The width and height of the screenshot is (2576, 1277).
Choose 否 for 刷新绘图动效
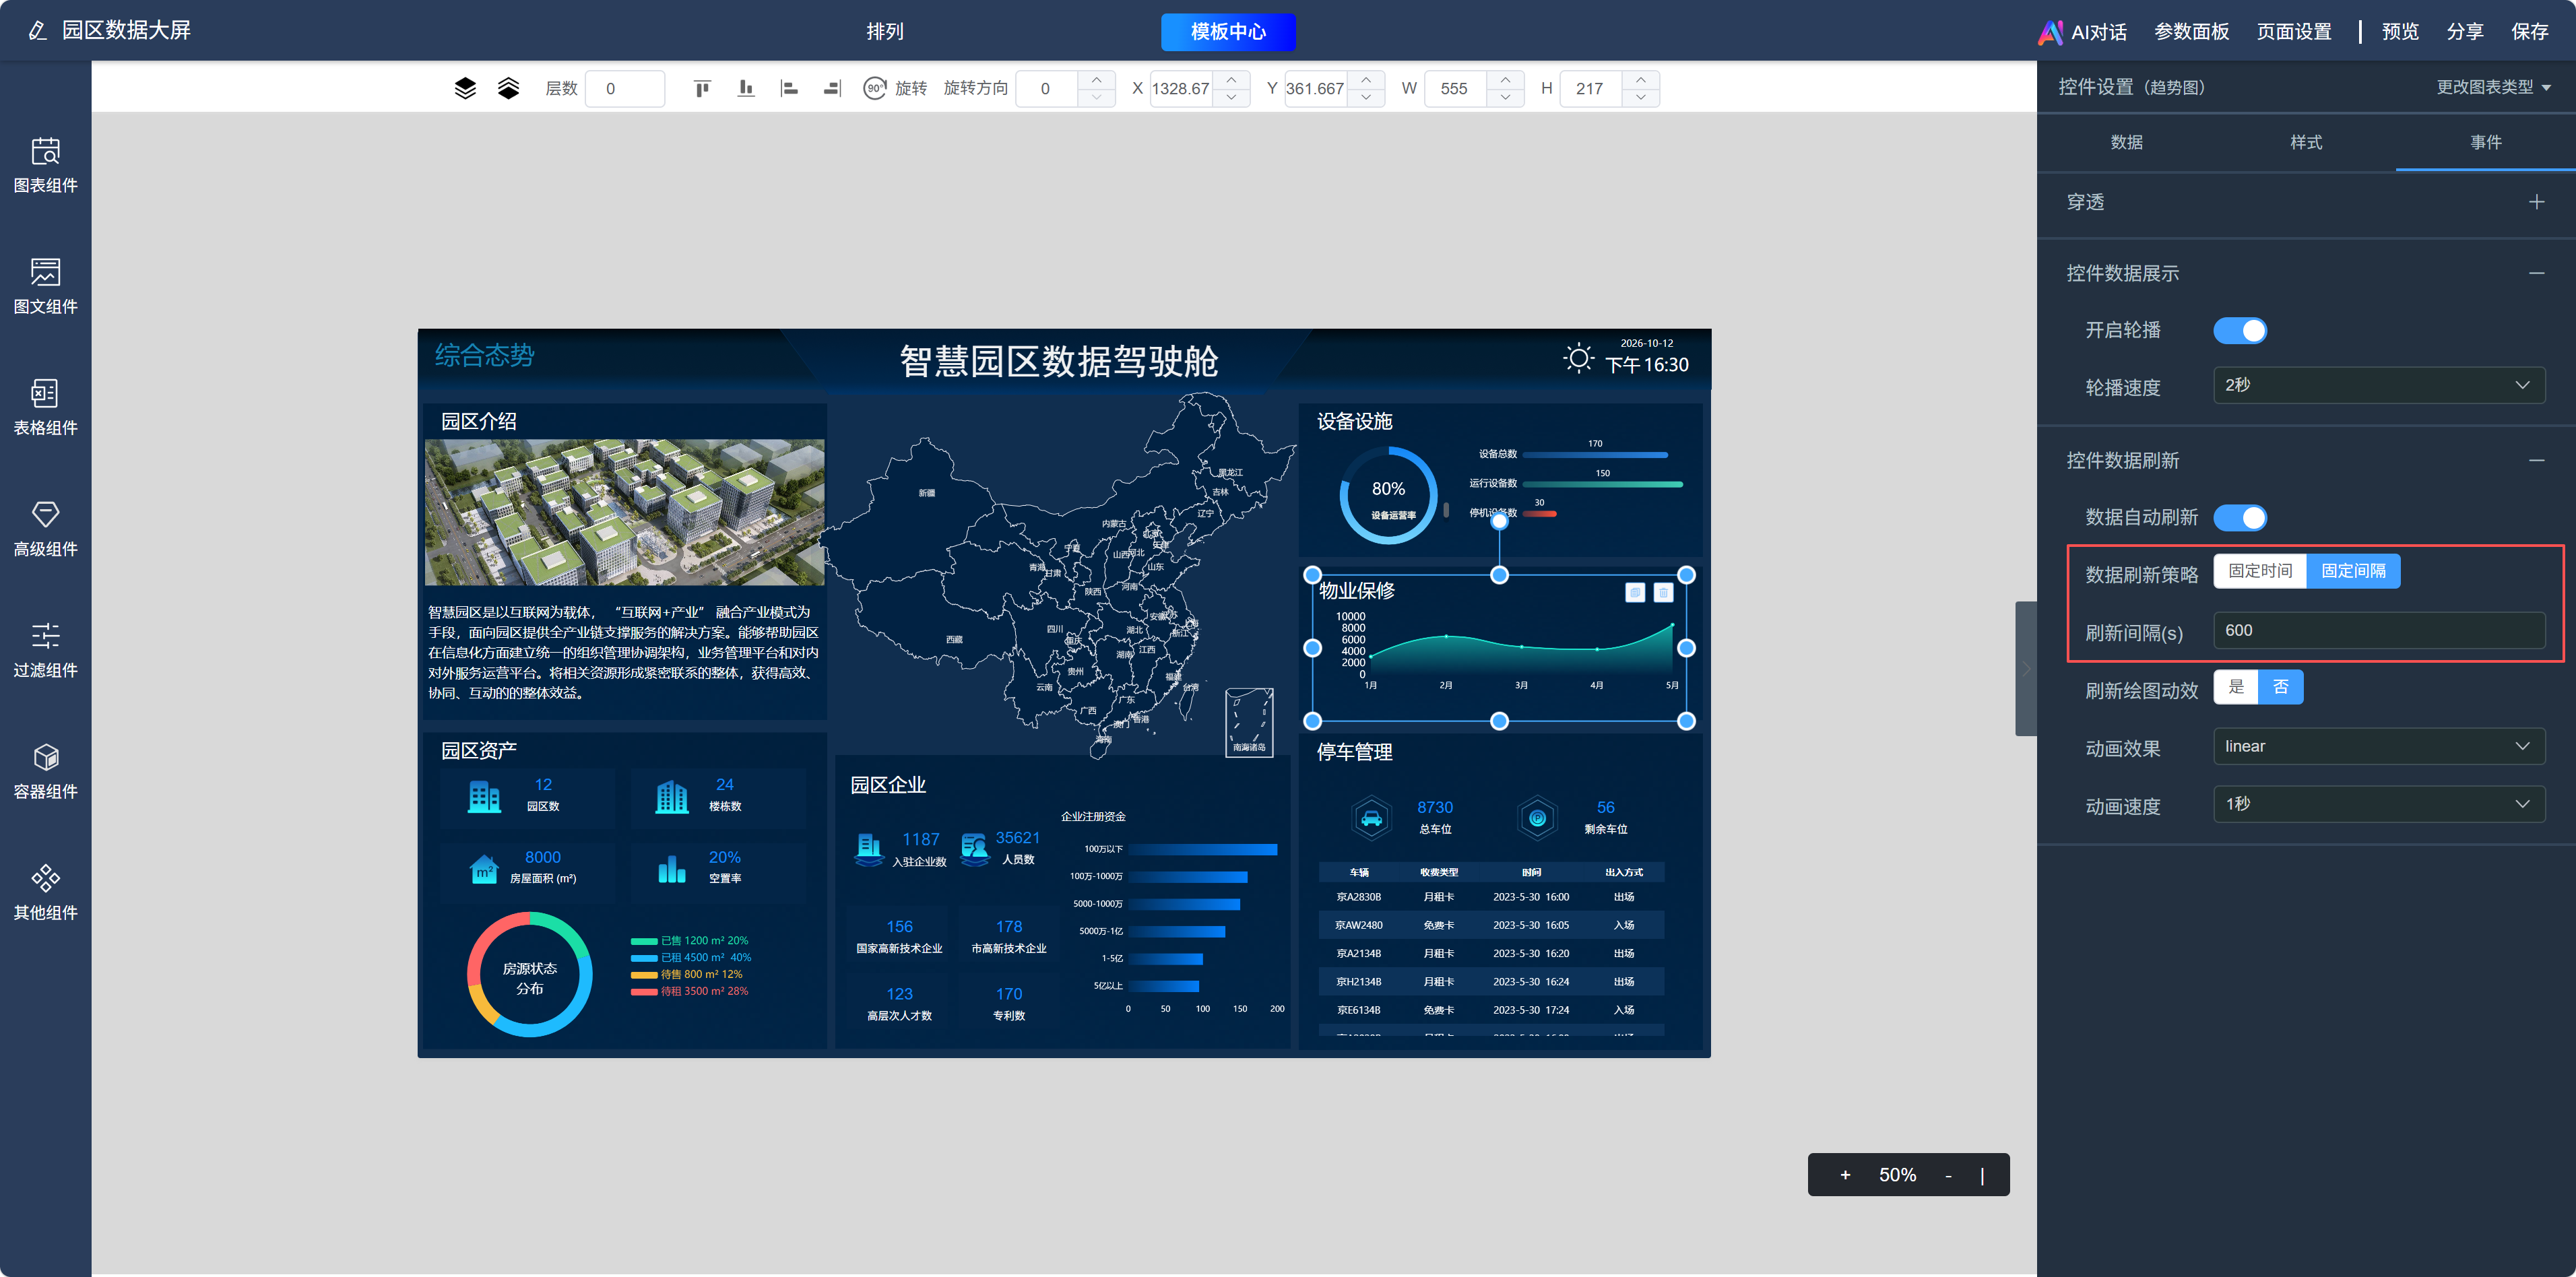(x=2281, y=687)
